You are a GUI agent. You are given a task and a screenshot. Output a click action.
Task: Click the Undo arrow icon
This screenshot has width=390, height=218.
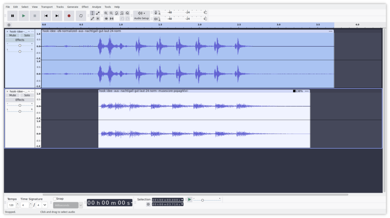(122, 19)
